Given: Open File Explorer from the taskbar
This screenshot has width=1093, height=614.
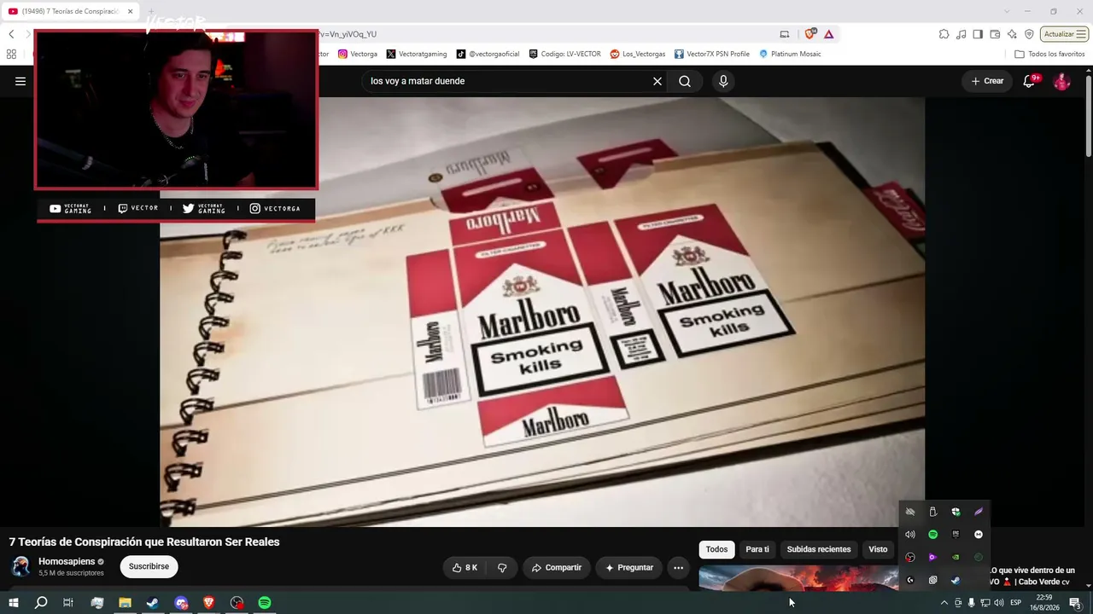Looking at the screenshot, I should (x=125, y=603).
